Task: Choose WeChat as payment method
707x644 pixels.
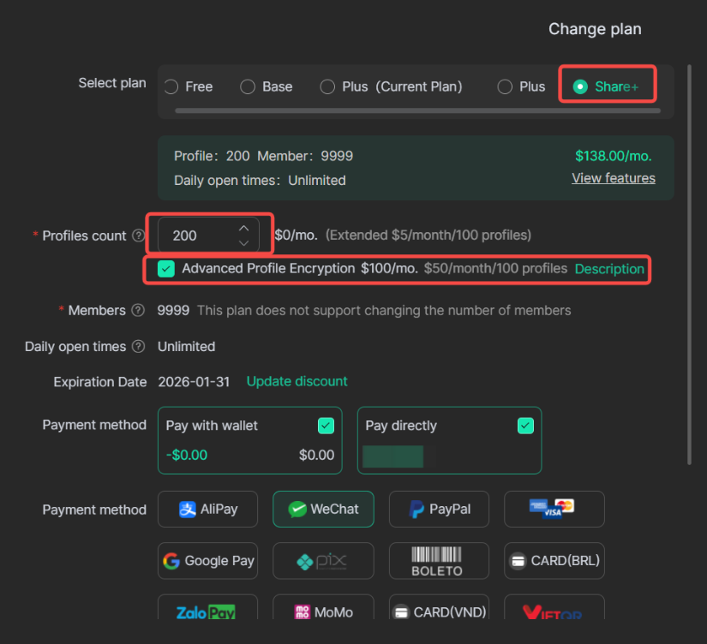Action: click(323, 509)
